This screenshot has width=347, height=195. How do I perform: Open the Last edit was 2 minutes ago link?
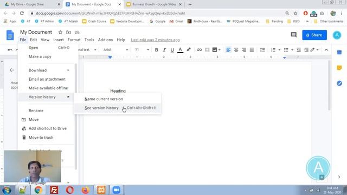click(x=155, y=40)
